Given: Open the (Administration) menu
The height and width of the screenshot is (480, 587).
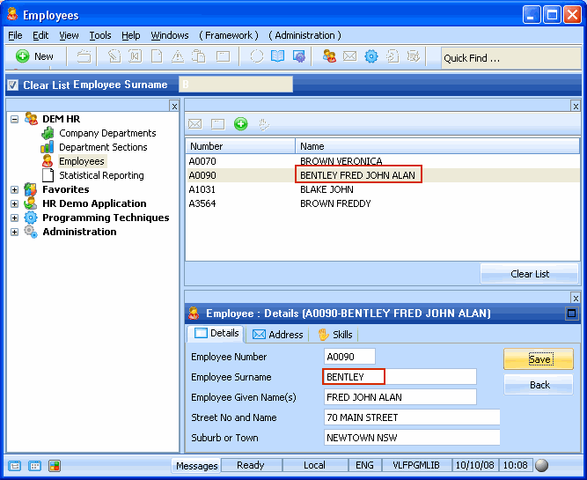Looking at the screenshot, I should pos(305,35).
